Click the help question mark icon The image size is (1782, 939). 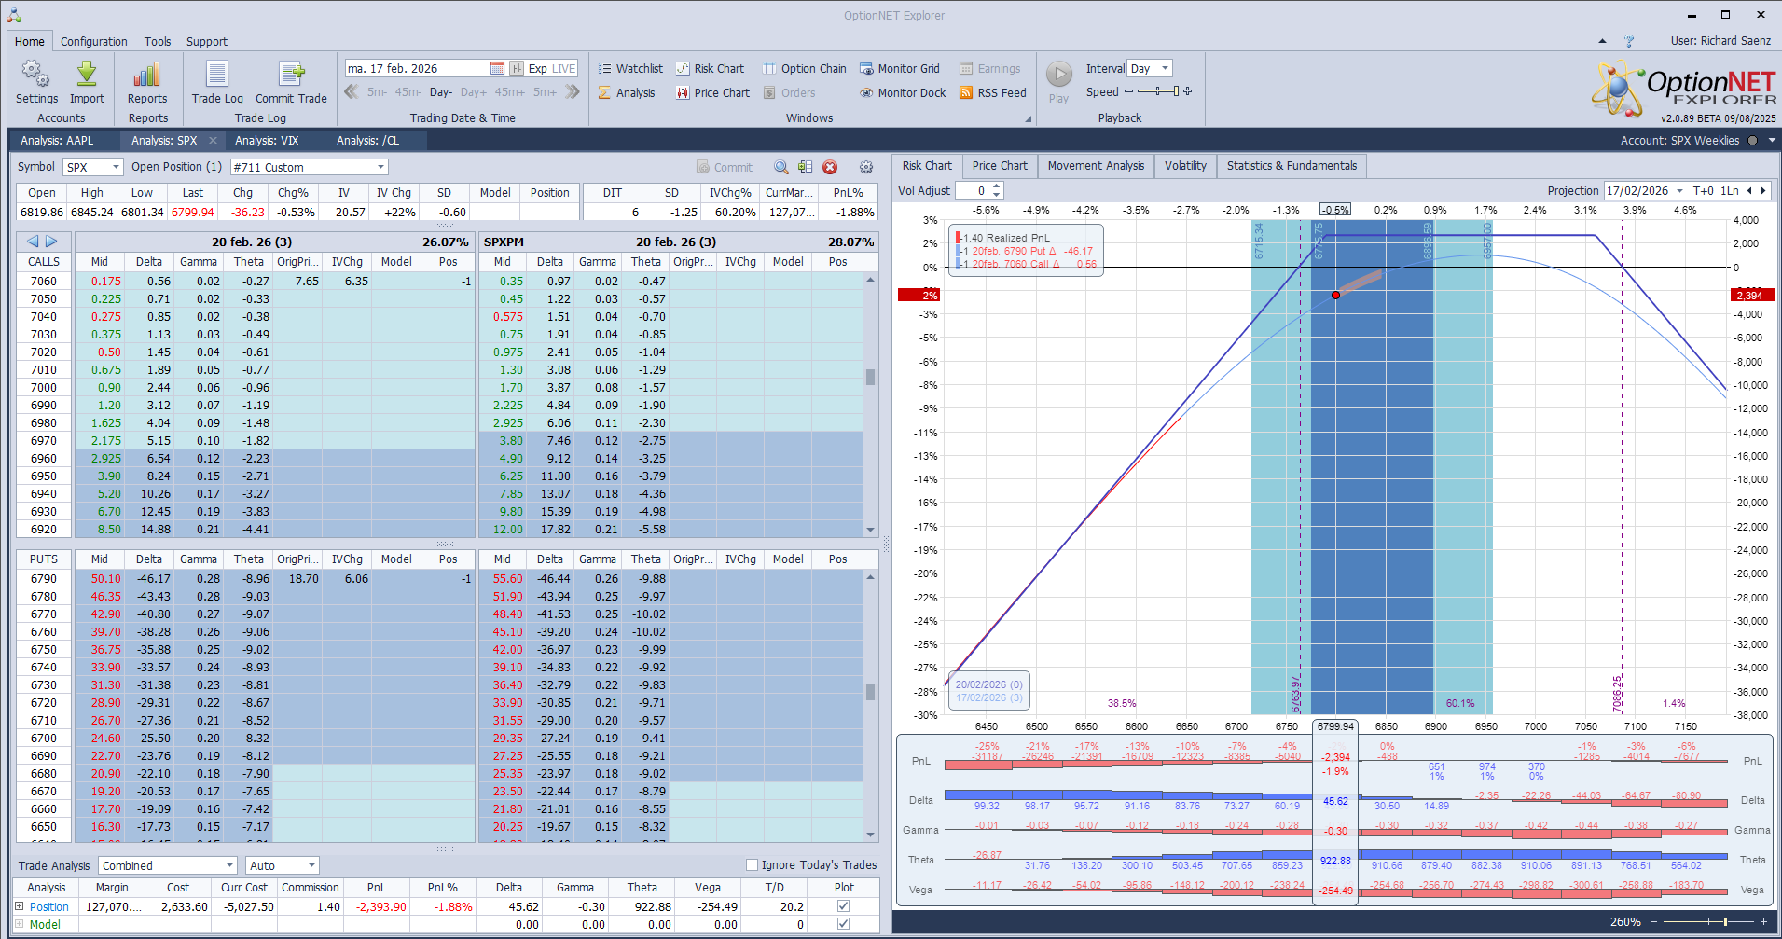pos(1629,41)
